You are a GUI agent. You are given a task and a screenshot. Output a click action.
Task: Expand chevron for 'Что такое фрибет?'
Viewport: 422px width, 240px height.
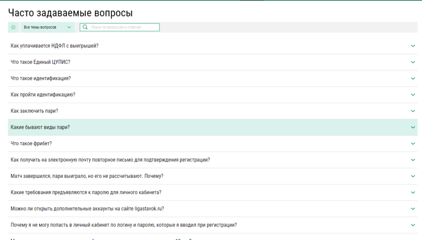click(x=413, y=144)
